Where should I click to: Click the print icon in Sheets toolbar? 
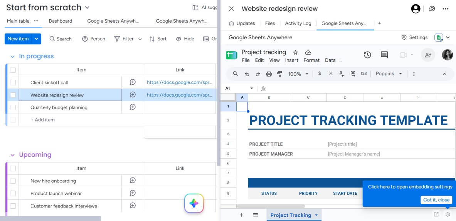[269, 74]
